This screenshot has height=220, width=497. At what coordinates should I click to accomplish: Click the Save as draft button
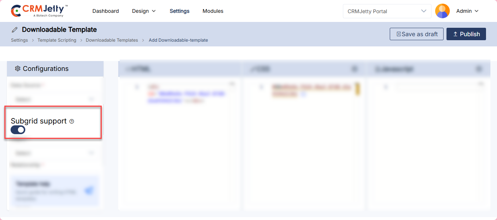[417, 34]
